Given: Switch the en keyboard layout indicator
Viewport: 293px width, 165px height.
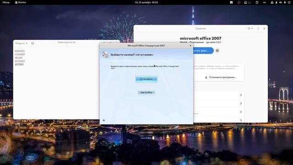Looking at the screenshot, I should click(265, 2).
